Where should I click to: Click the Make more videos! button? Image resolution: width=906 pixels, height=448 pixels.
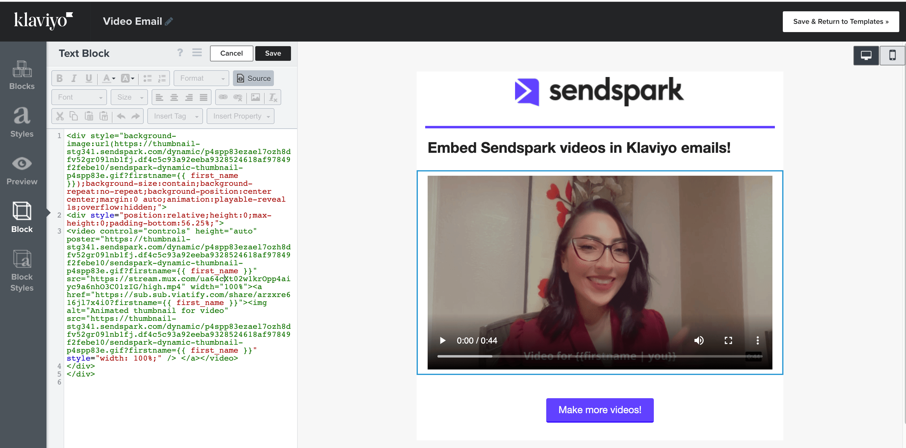(600, 410)
